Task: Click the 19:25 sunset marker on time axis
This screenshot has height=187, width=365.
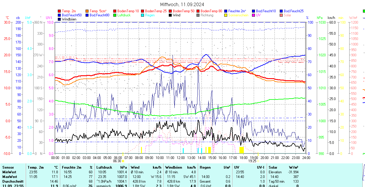Action: click(x=252, y=161)
